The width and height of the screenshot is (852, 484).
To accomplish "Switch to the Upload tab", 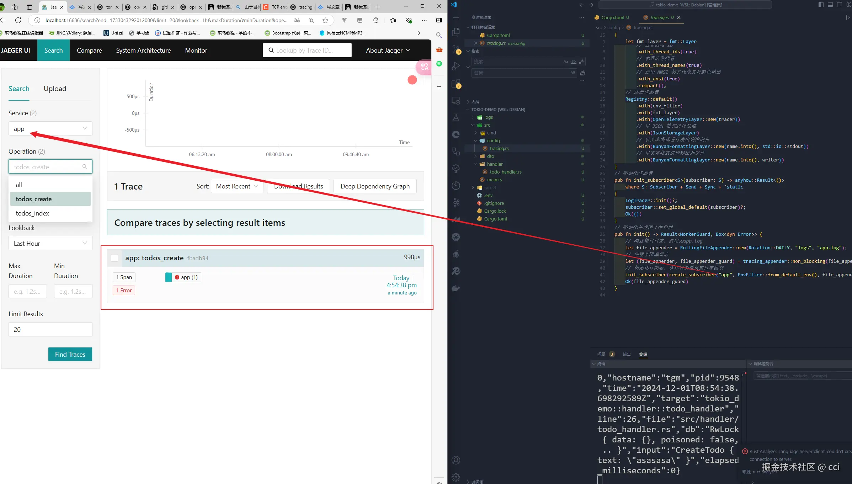I will pos(55,89).
